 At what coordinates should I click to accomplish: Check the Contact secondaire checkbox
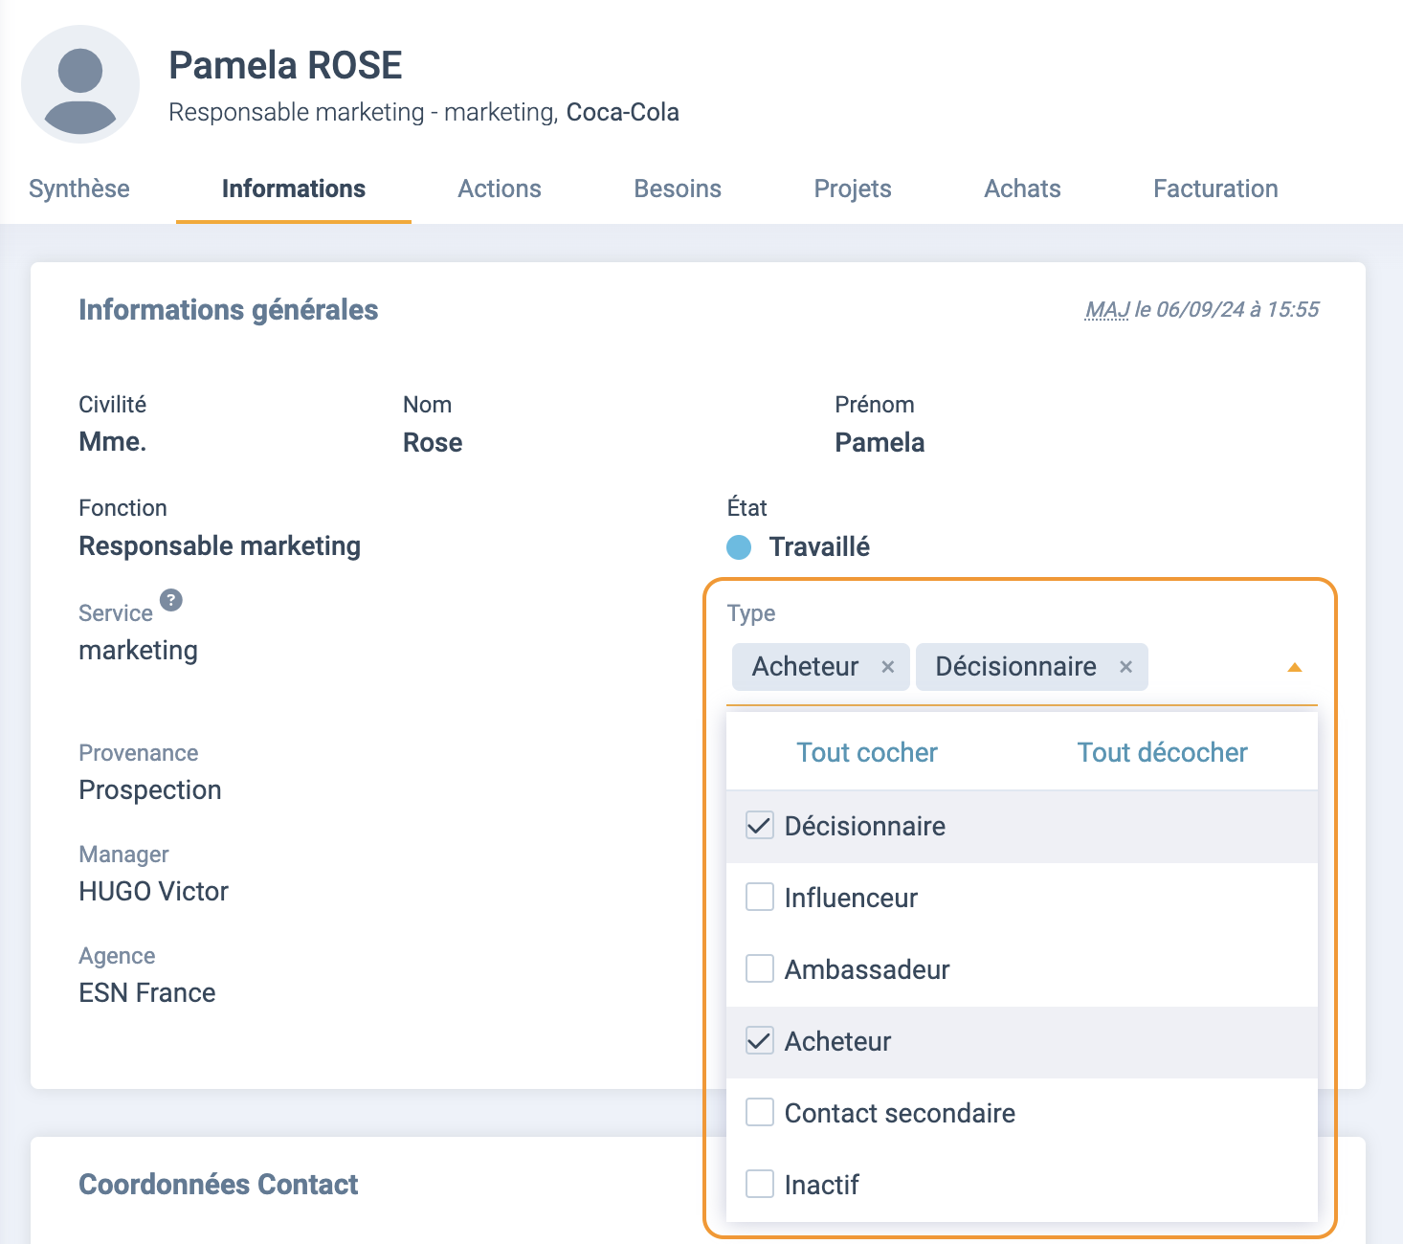[x=760, y=1113]
